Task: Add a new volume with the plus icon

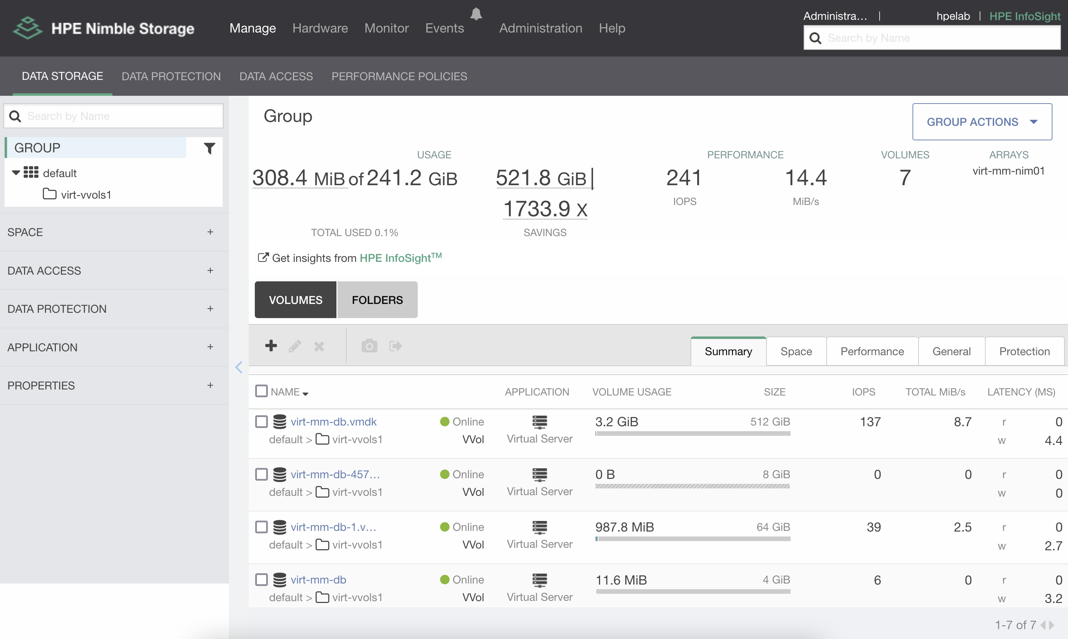Action: 271,345
